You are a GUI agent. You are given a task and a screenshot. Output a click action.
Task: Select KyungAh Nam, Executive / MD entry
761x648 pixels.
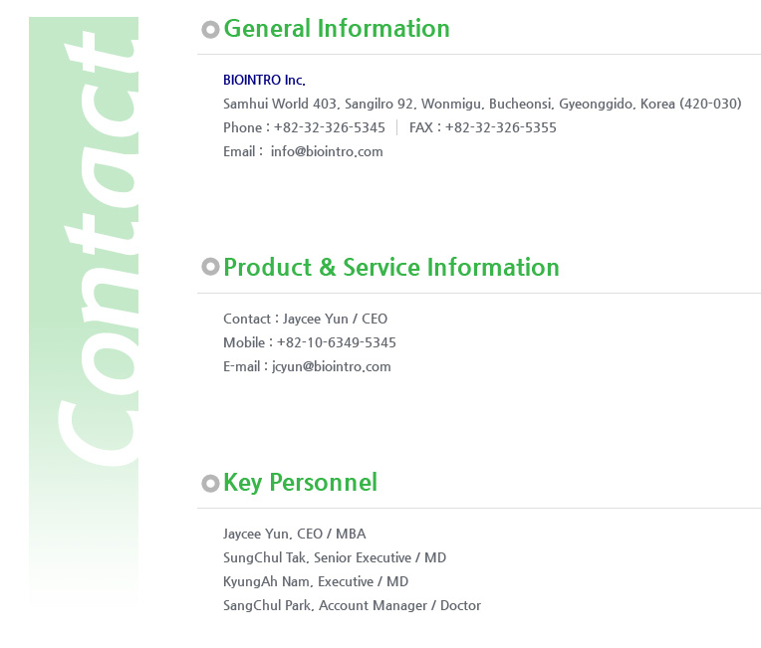point(316,581)
